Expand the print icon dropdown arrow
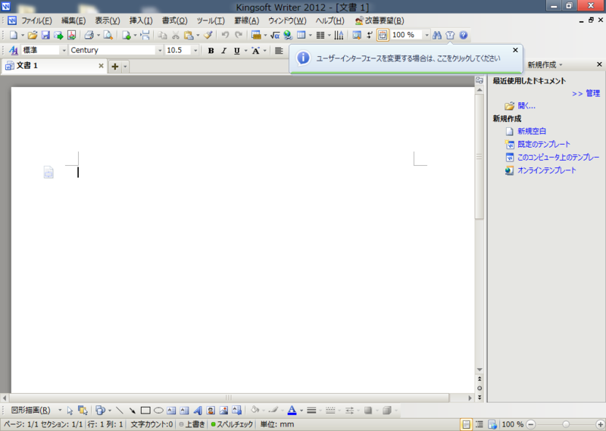606x431 pixels. tap(98, 35)
